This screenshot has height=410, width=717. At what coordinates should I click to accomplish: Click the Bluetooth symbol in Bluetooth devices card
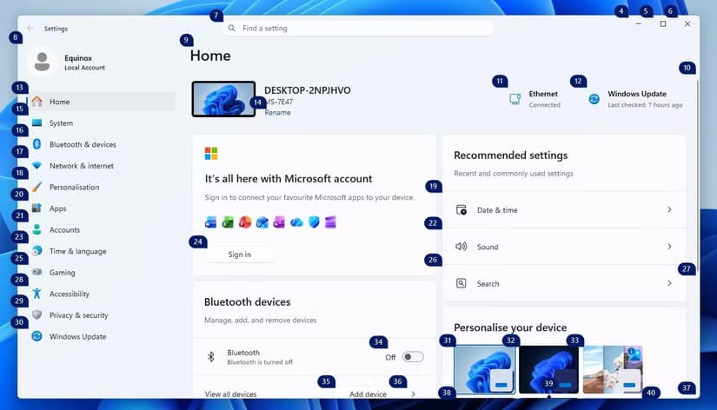[x=211, y=356]
